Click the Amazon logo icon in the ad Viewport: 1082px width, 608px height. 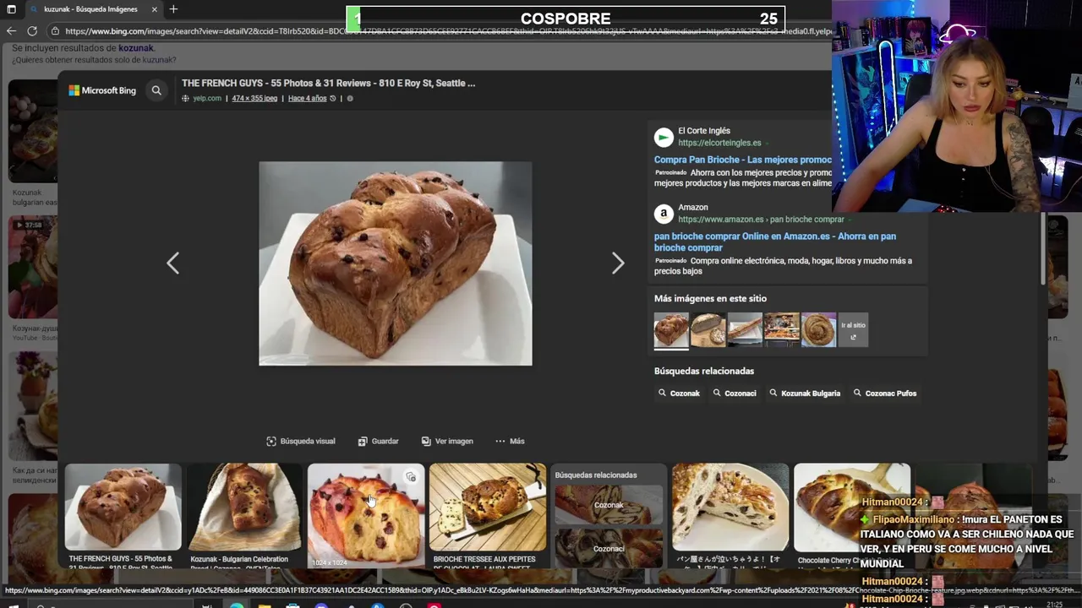664,213
